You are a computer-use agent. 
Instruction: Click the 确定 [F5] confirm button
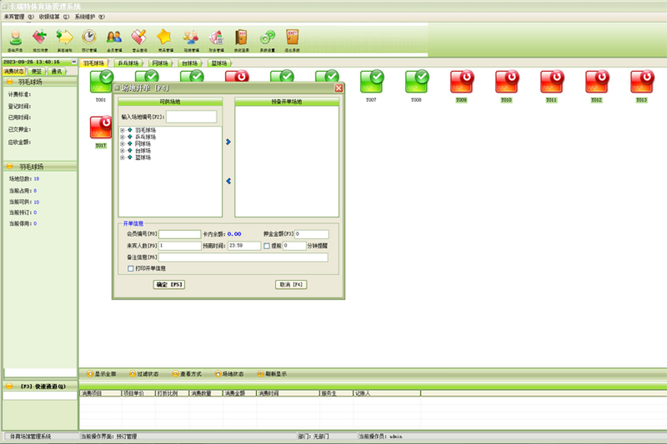(169, 285)
